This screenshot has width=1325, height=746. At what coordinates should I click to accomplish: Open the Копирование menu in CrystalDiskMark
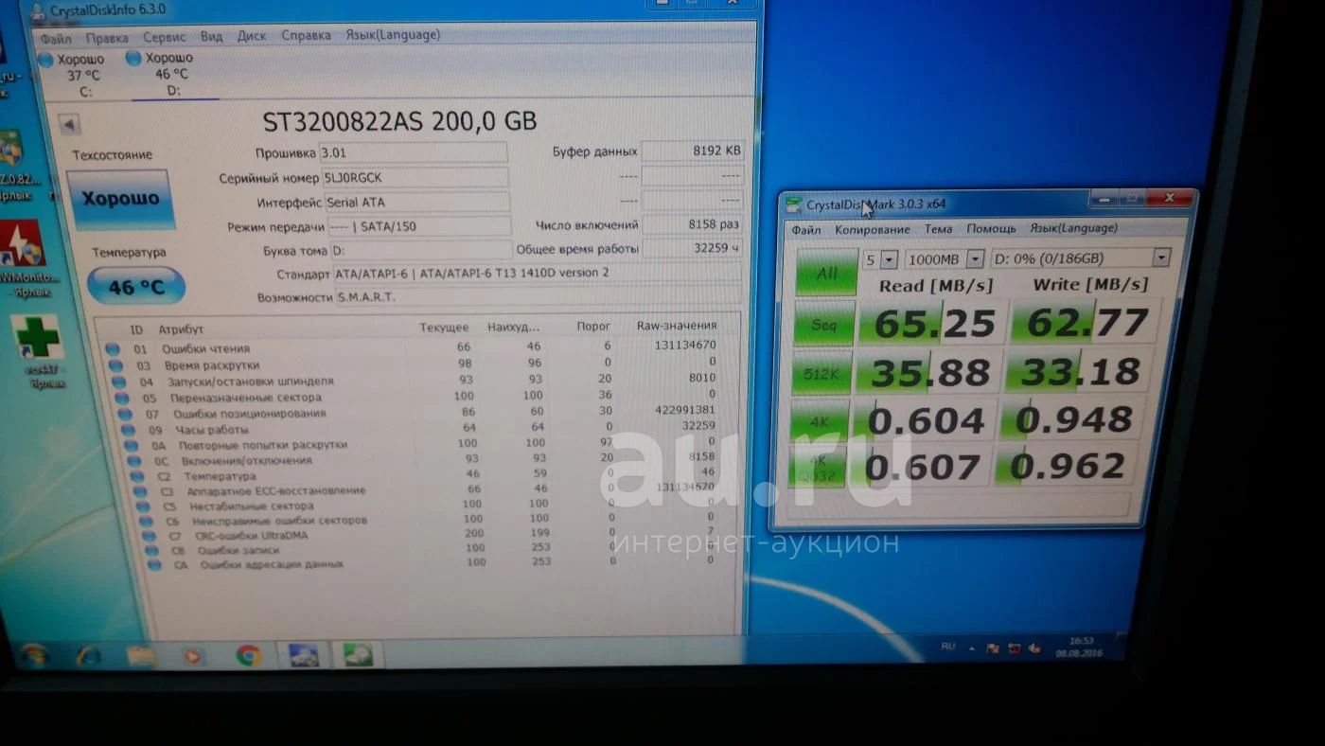pos(872,229)
